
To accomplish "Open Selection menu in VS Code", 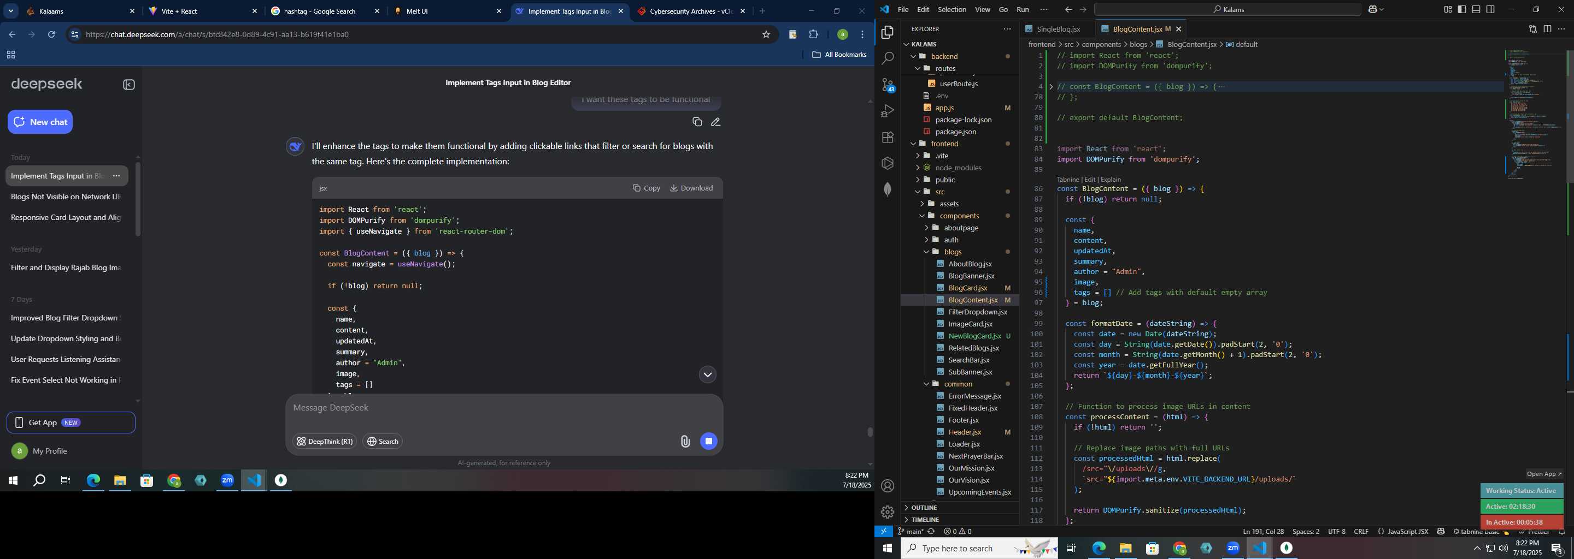I will (x=952, y=10).
